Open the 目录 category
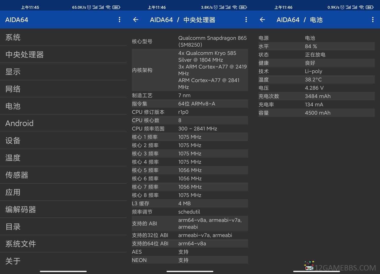 63,227
